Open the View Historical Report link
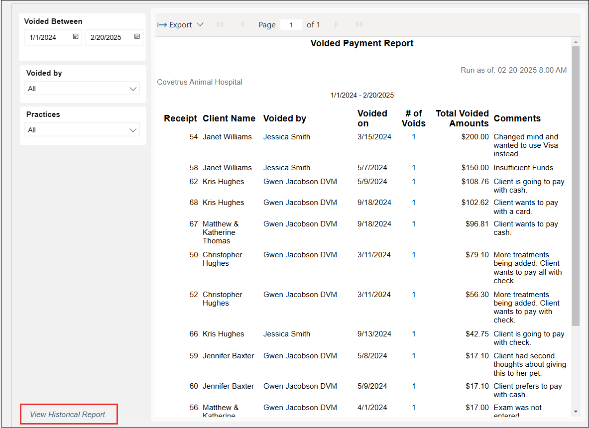This screenshot has width=589, height=428. 68,415
